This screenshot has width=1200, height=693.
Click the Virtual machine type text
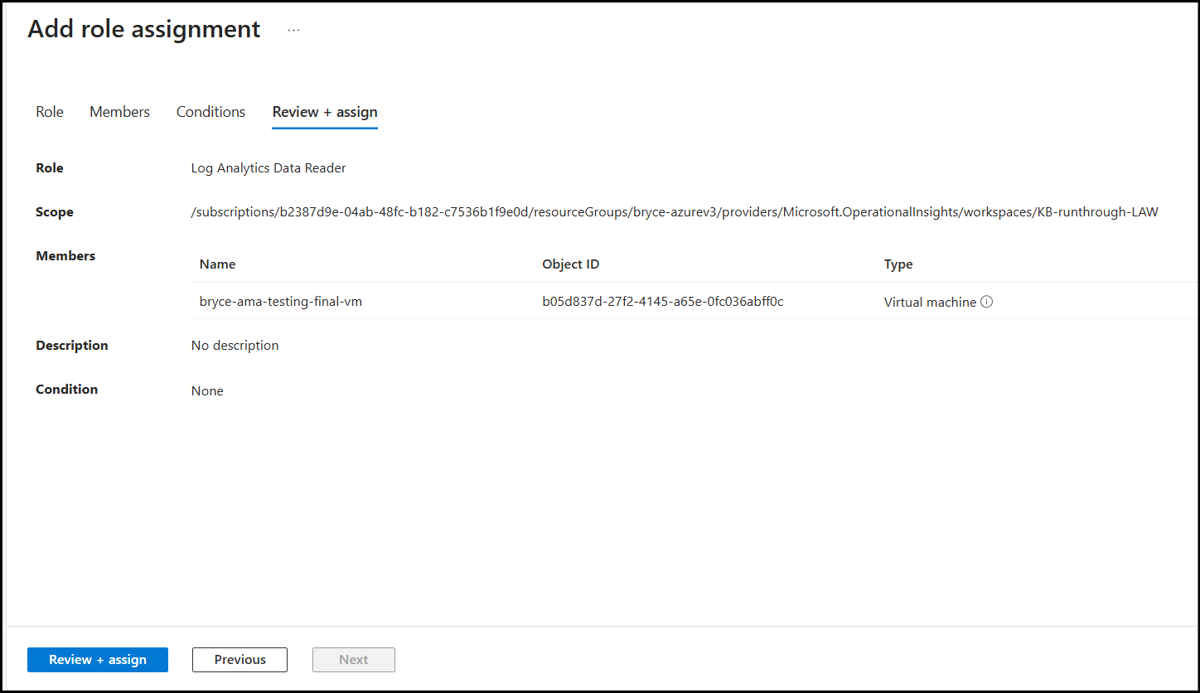930,303
